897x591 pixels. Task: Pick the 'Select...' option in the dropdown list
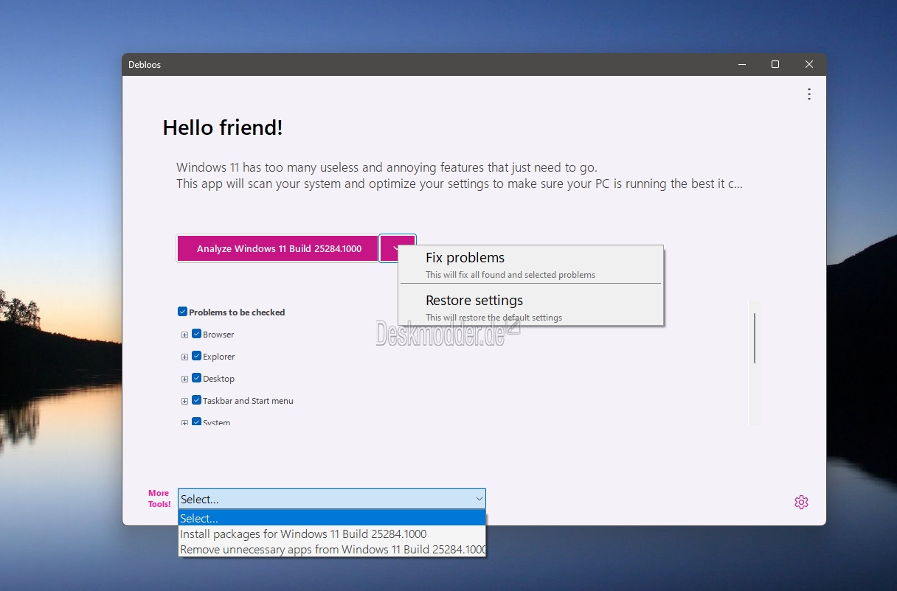332,518
